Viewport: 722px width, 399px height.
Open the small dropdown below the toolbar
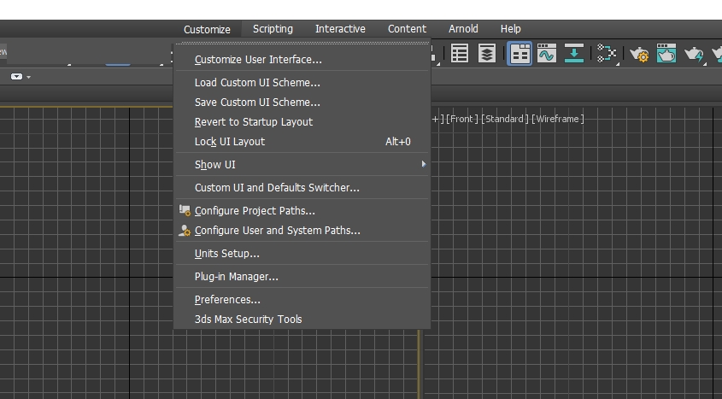click(x=19, y=77)
